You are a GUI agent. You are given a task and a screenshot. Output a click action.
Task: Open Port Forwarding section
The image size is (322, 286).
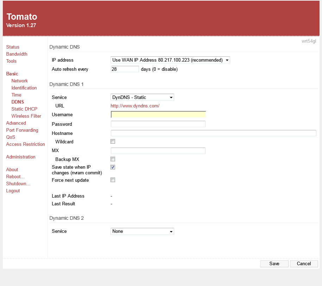point(22,130)
